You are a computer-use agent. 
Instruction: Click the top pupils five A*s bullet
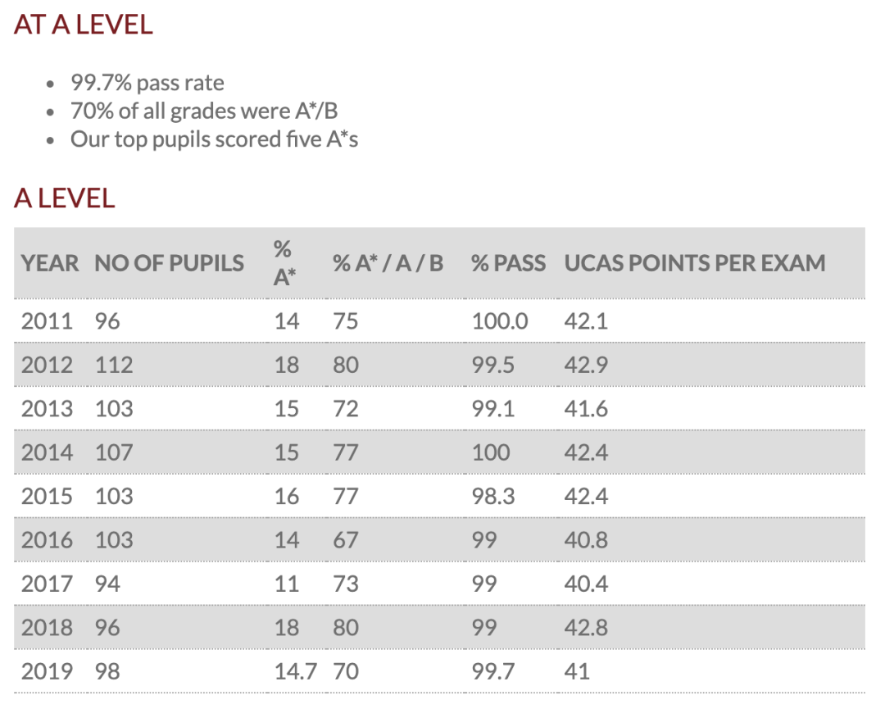(214, 139)
